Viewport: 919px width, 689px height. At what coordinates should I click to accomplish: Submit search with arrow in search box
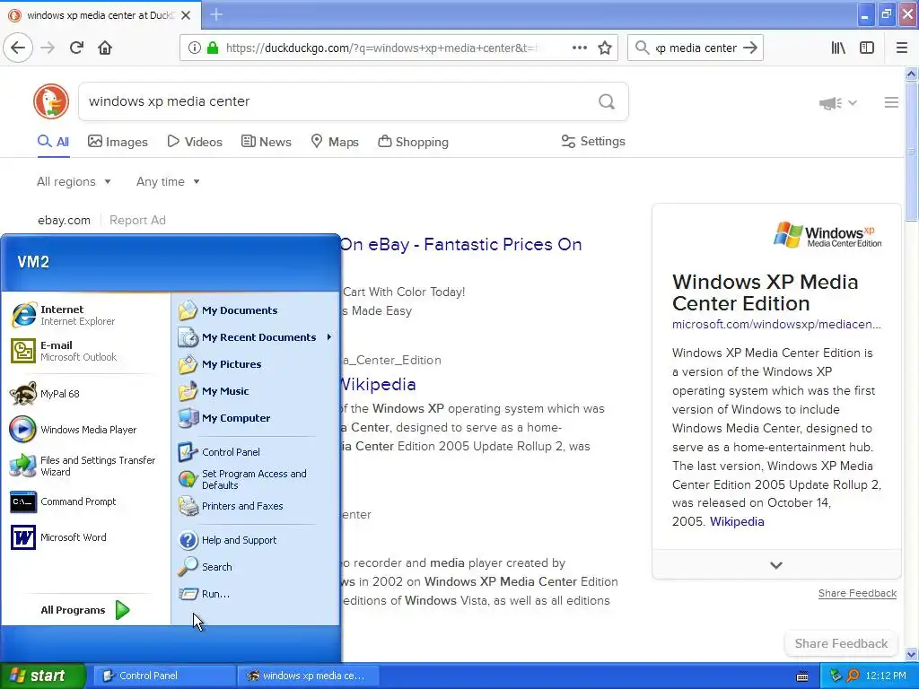pos(750,48)
